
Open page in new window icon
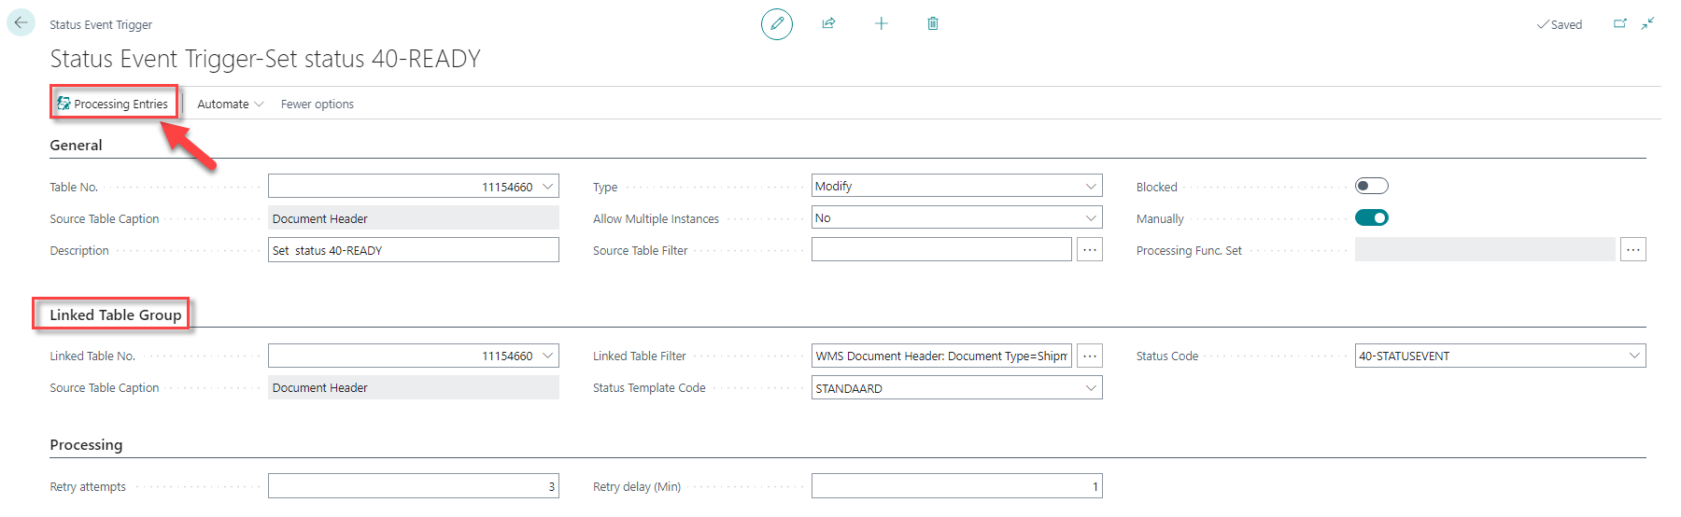coord(1620,23)
